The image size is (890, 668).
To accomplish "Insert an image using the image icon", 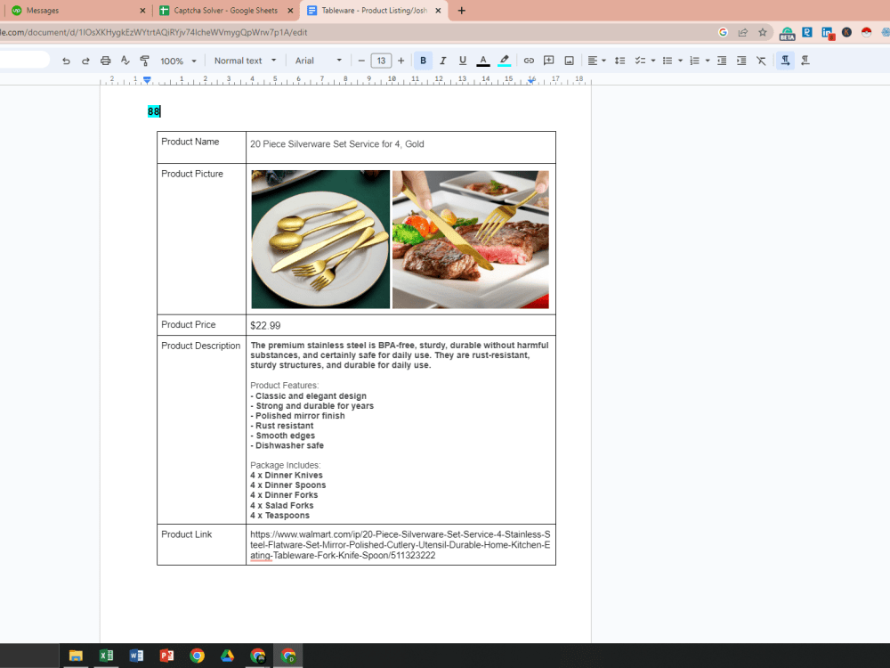I will pyautogui.click(x=570, y=61).
